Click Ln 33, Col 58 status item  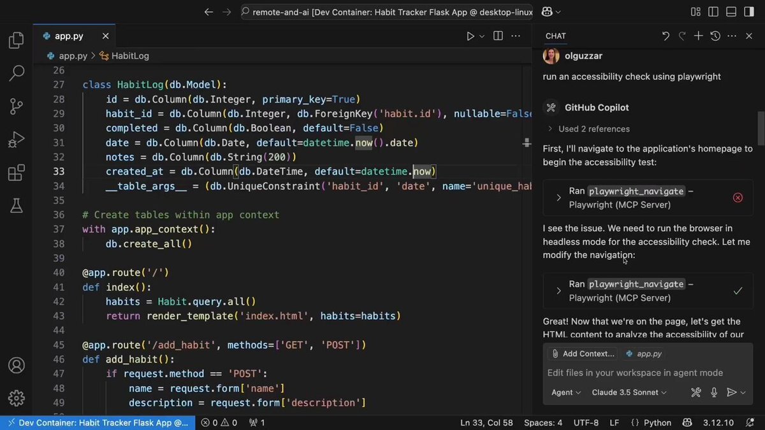486,422
